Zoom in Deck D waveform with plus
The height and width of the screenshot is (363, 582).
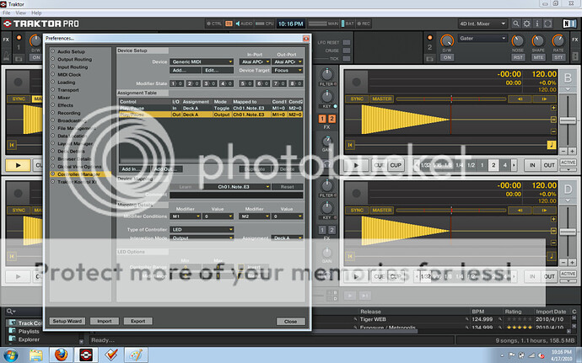pos(553,219)
